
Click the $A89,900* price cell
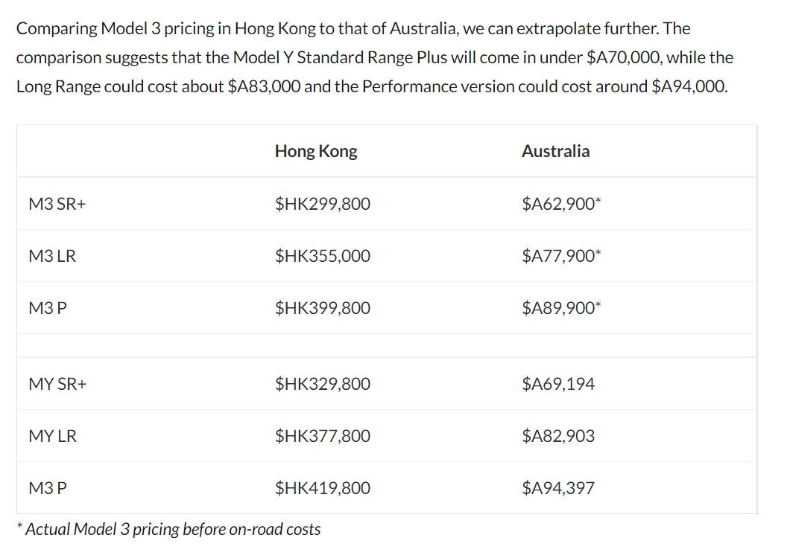coord(561,308)
